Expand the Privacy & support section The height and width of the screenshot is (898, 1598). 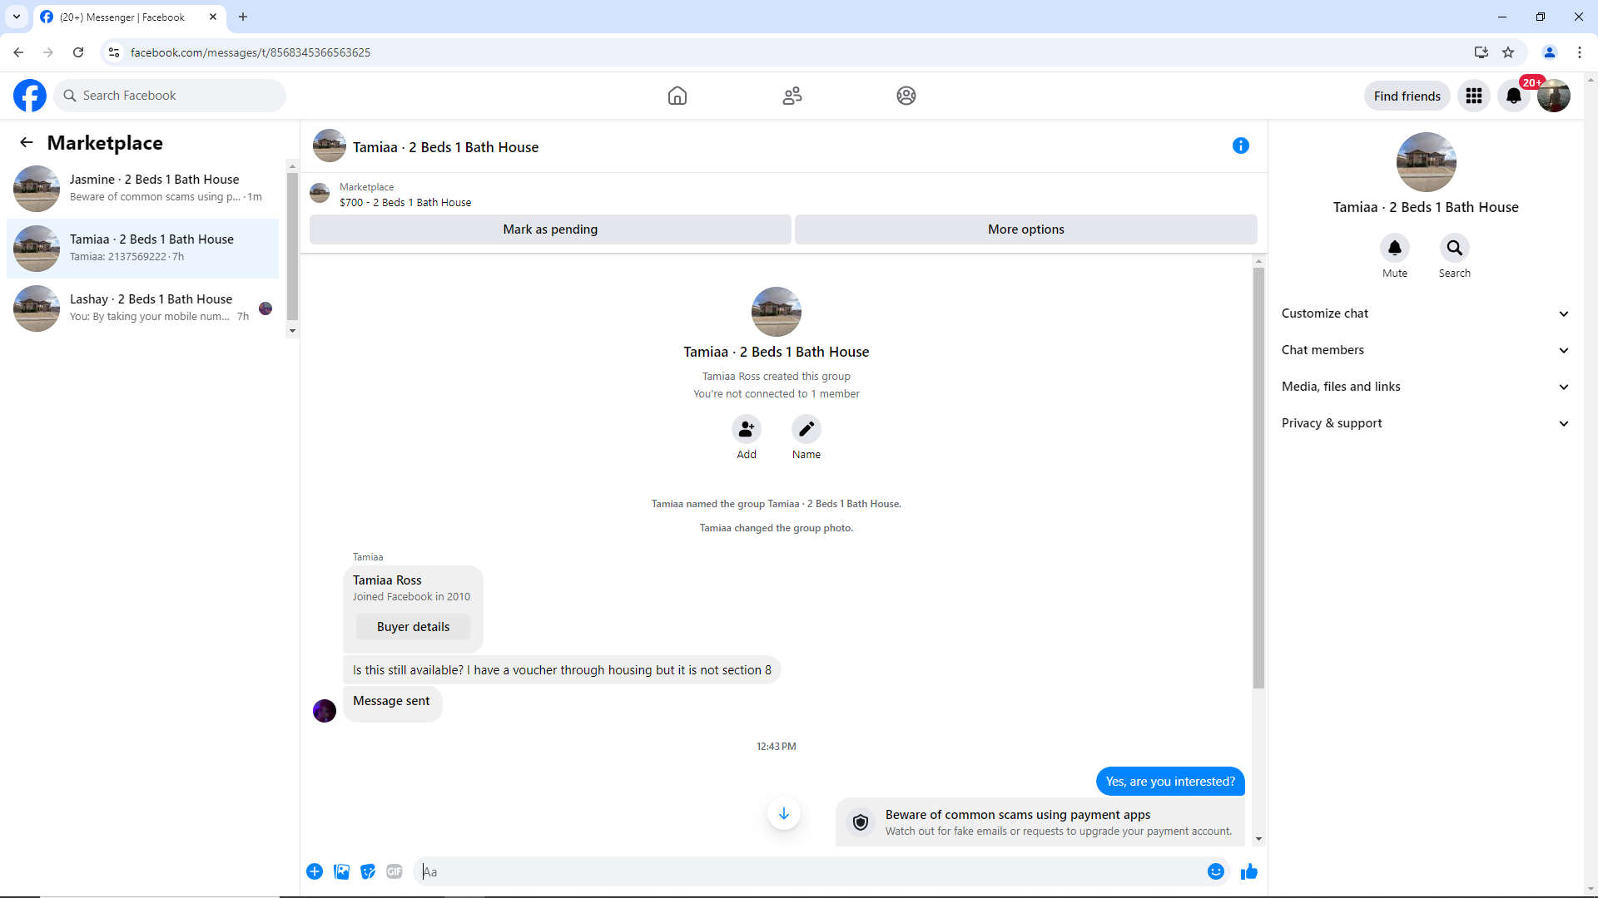[x=1425, y=423]
